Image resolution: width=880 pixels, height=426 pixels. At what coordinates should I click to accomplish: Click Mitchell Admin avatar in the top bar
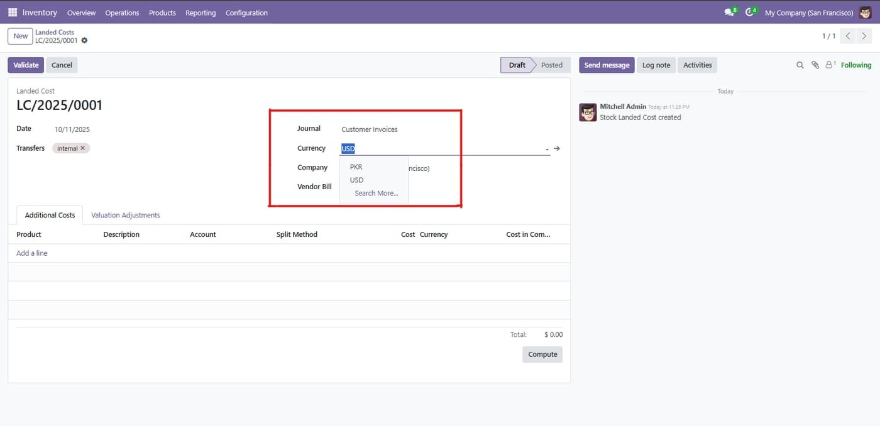click(866, 13)
